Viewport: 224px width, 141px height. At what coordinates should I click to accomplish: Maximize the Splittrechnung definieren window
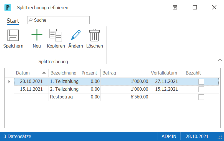pos(195,7)
